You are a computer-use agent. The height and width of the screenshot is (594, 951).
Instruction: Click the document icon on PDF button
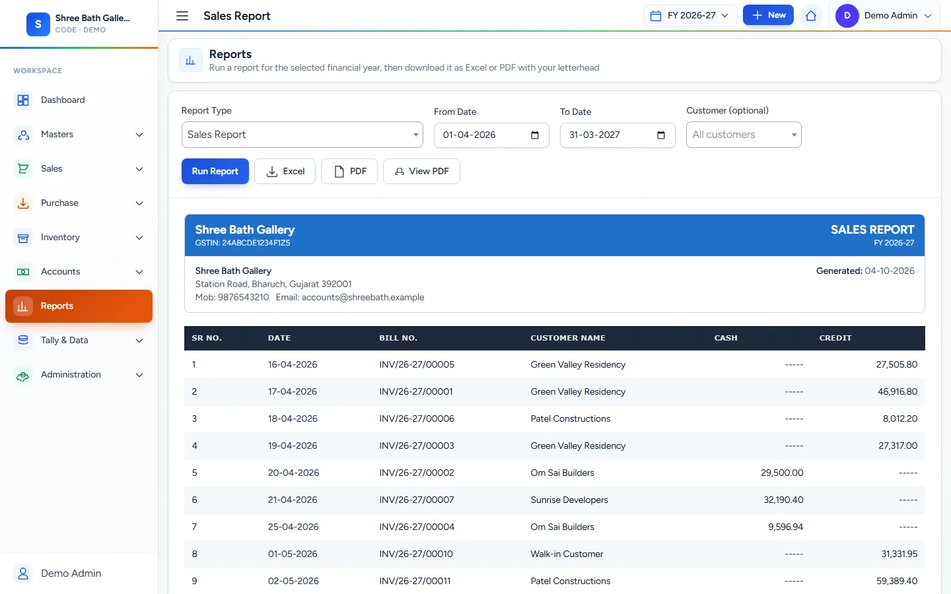coord(339,172)
